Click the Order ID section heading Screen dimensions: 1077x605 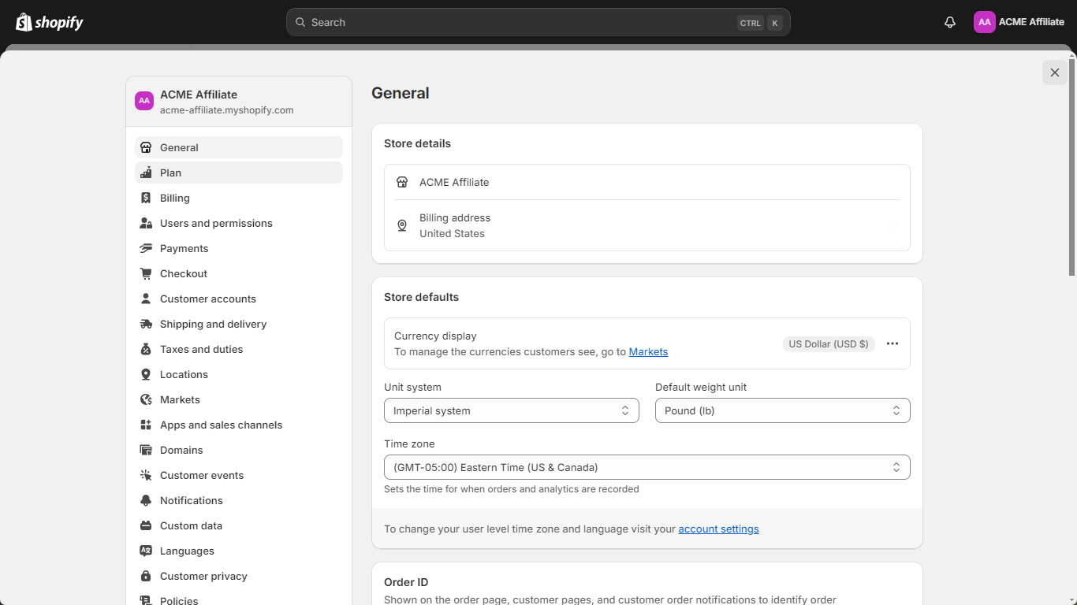click(x=406, y=582)
